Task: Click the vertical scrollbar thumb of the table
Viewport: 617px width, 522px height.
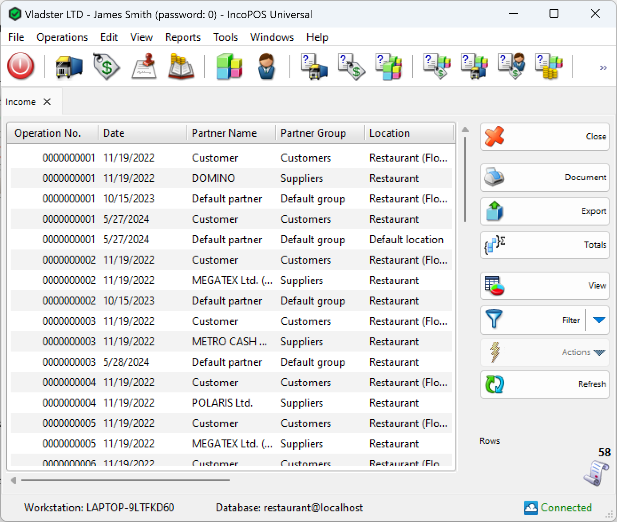Action: point(465,179)
